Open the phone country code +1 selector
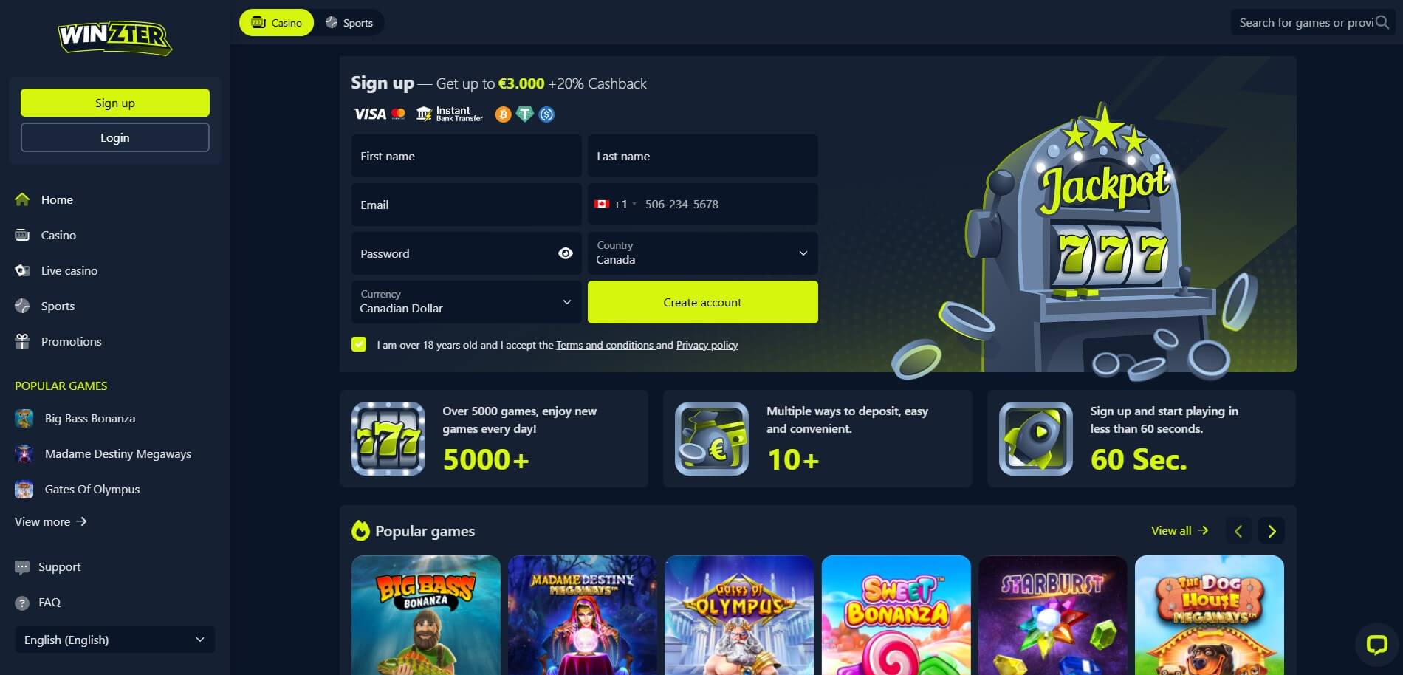Screen dimensions: 1403x675 (615, 204)
